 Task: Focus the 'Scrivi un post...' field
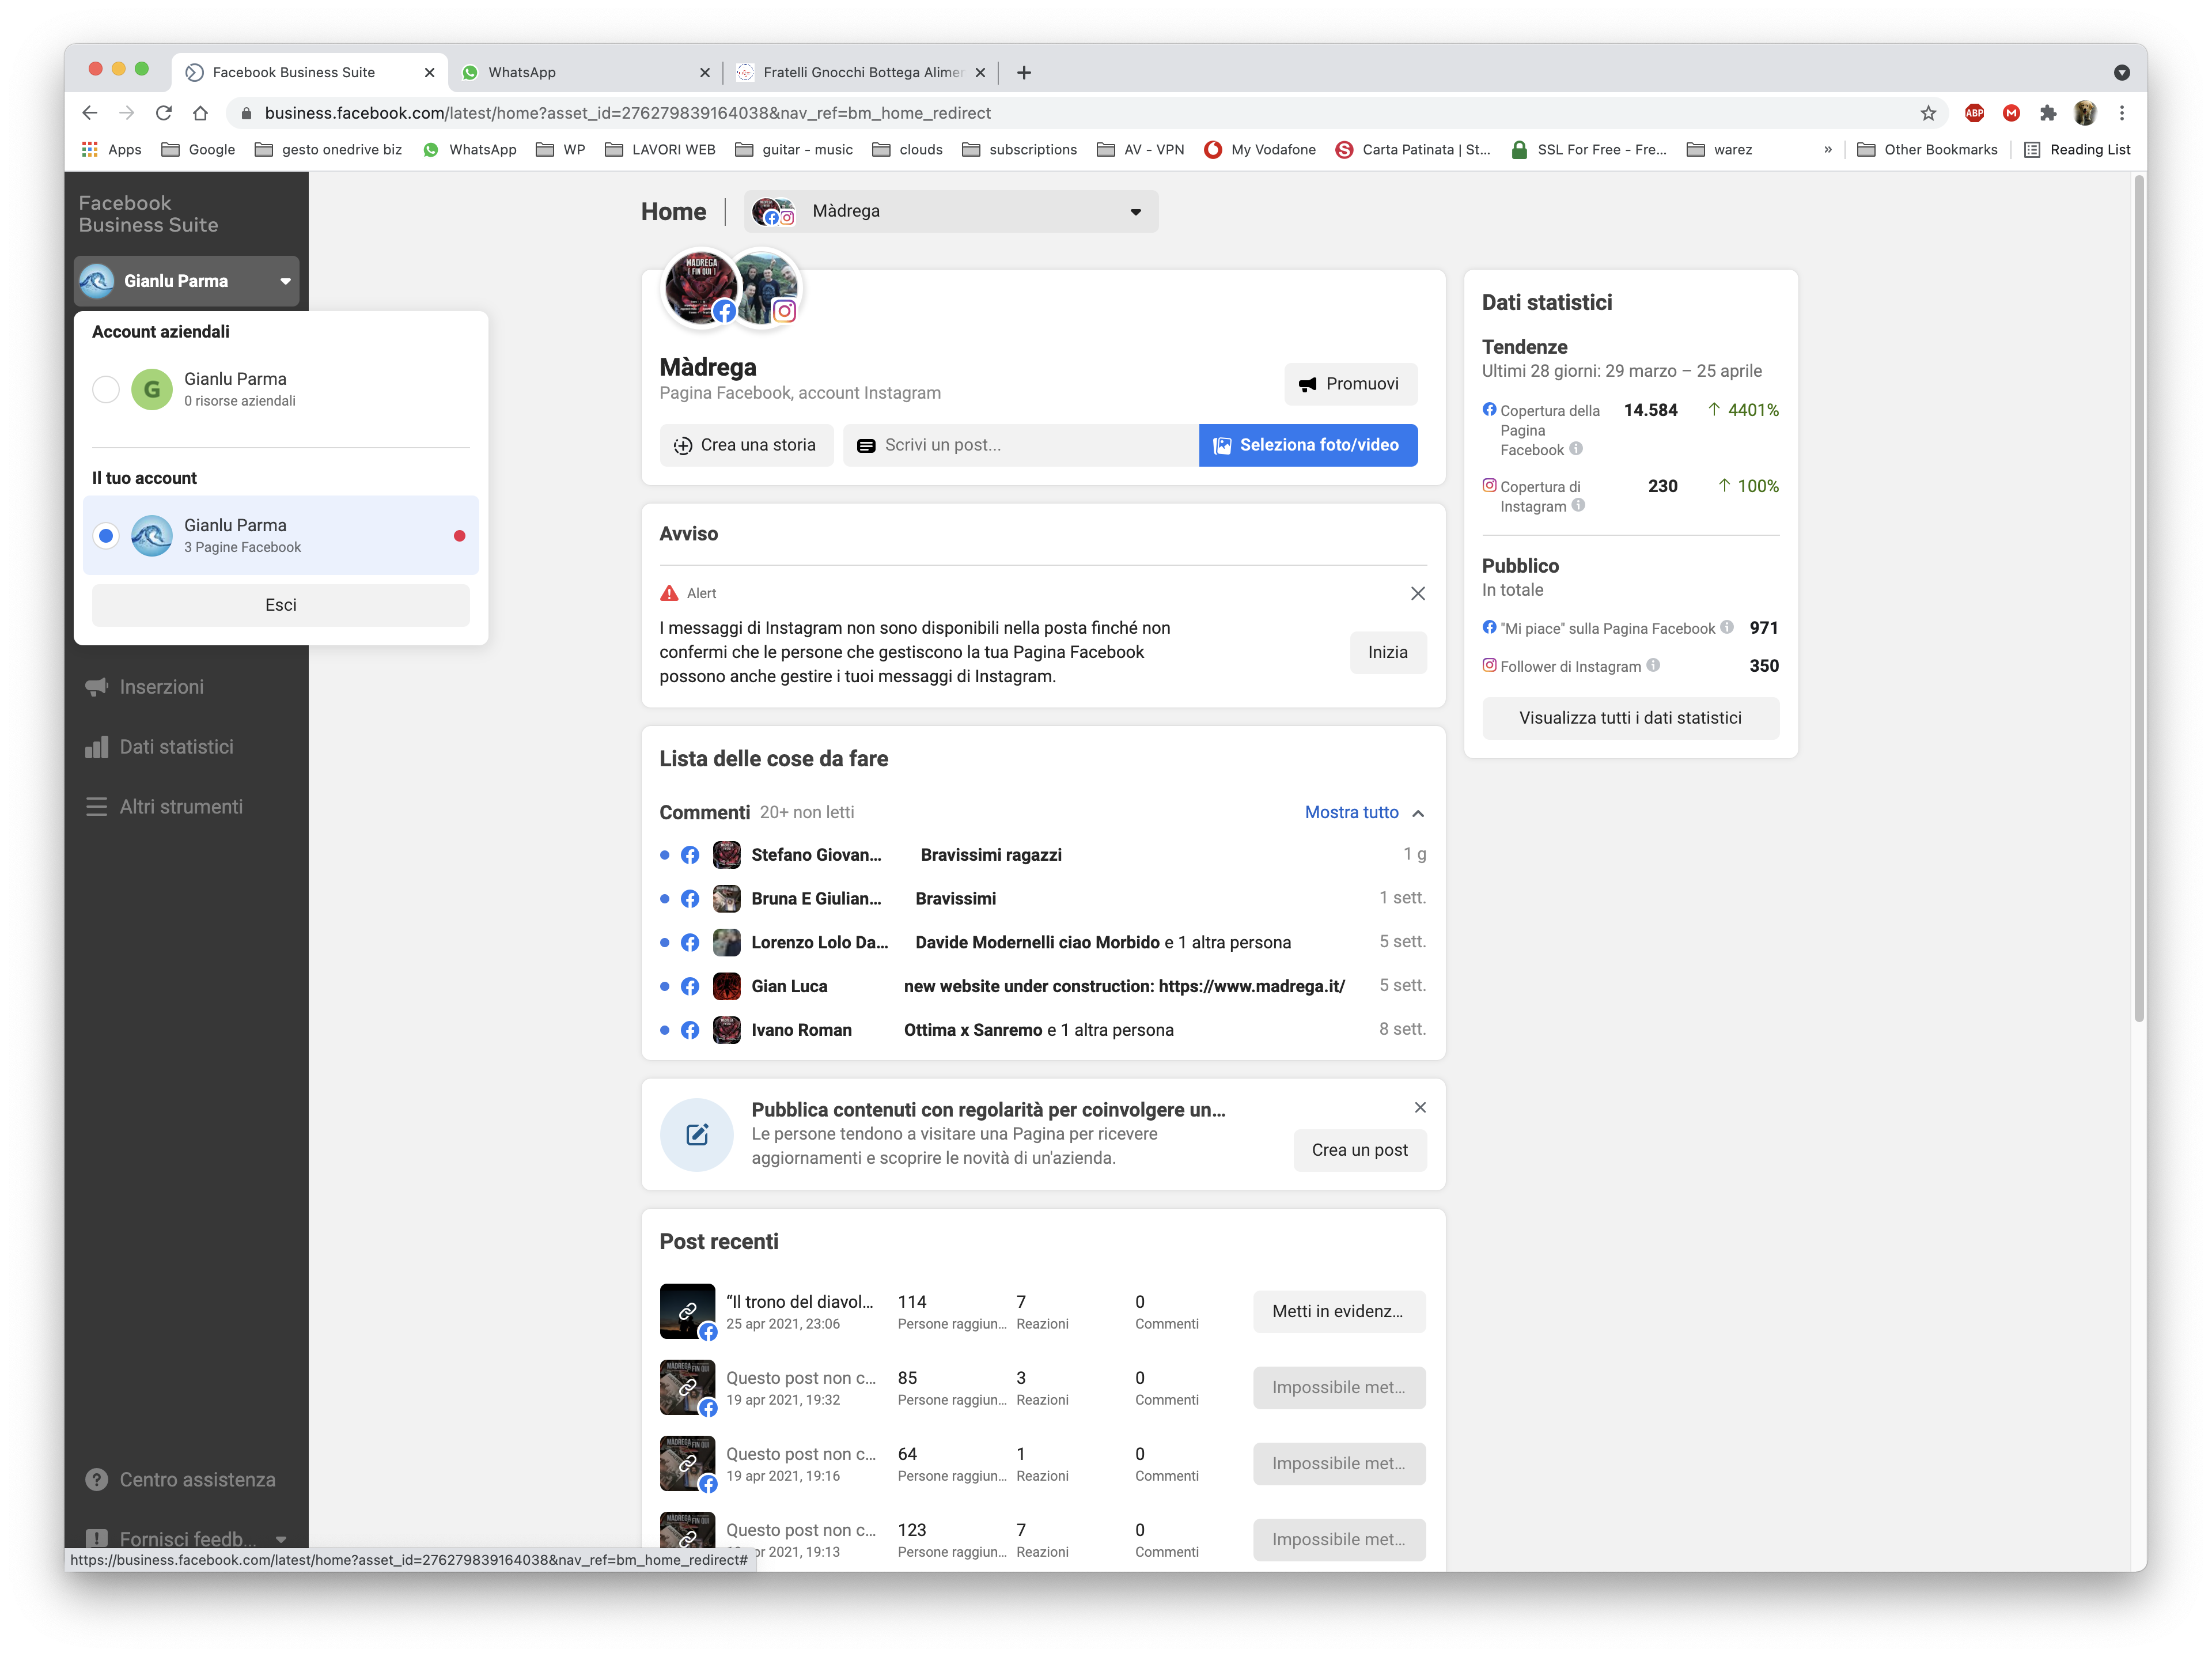pos(1021,445)
